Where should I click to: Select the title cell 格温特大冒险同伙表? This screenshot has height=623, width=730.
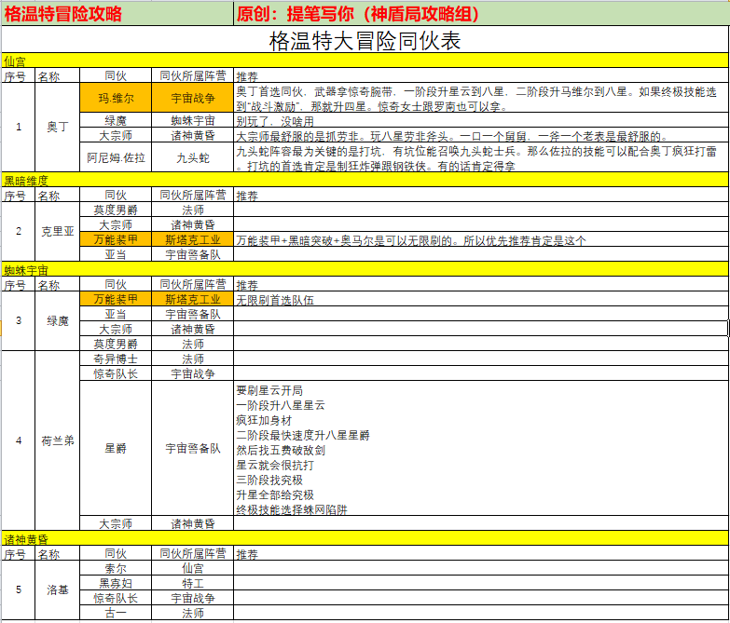tap(365, 40)
